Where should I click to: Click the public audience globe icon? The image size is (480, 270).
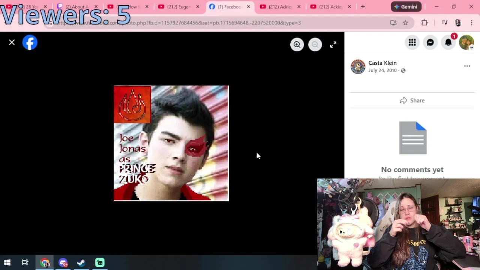(x=403, y=70)
